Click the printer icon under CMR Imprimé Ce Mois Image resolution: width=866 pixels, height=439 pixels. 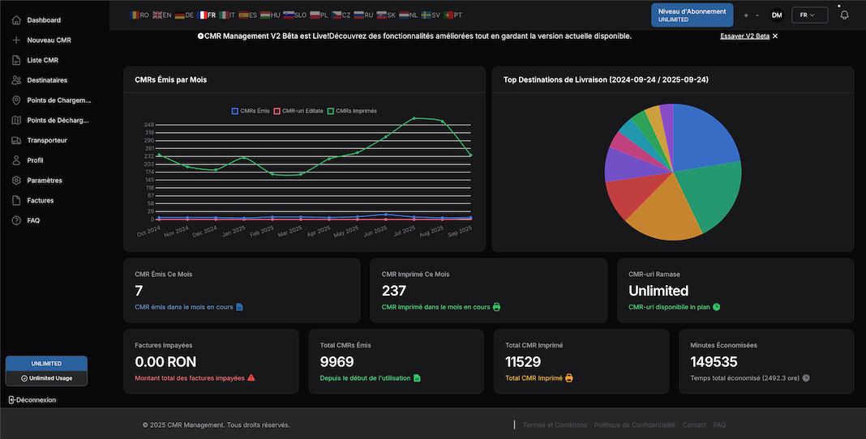pyautogui.click(x=496, y=307)
